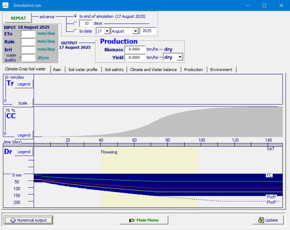Expand the month dropdown showing August

135,31
